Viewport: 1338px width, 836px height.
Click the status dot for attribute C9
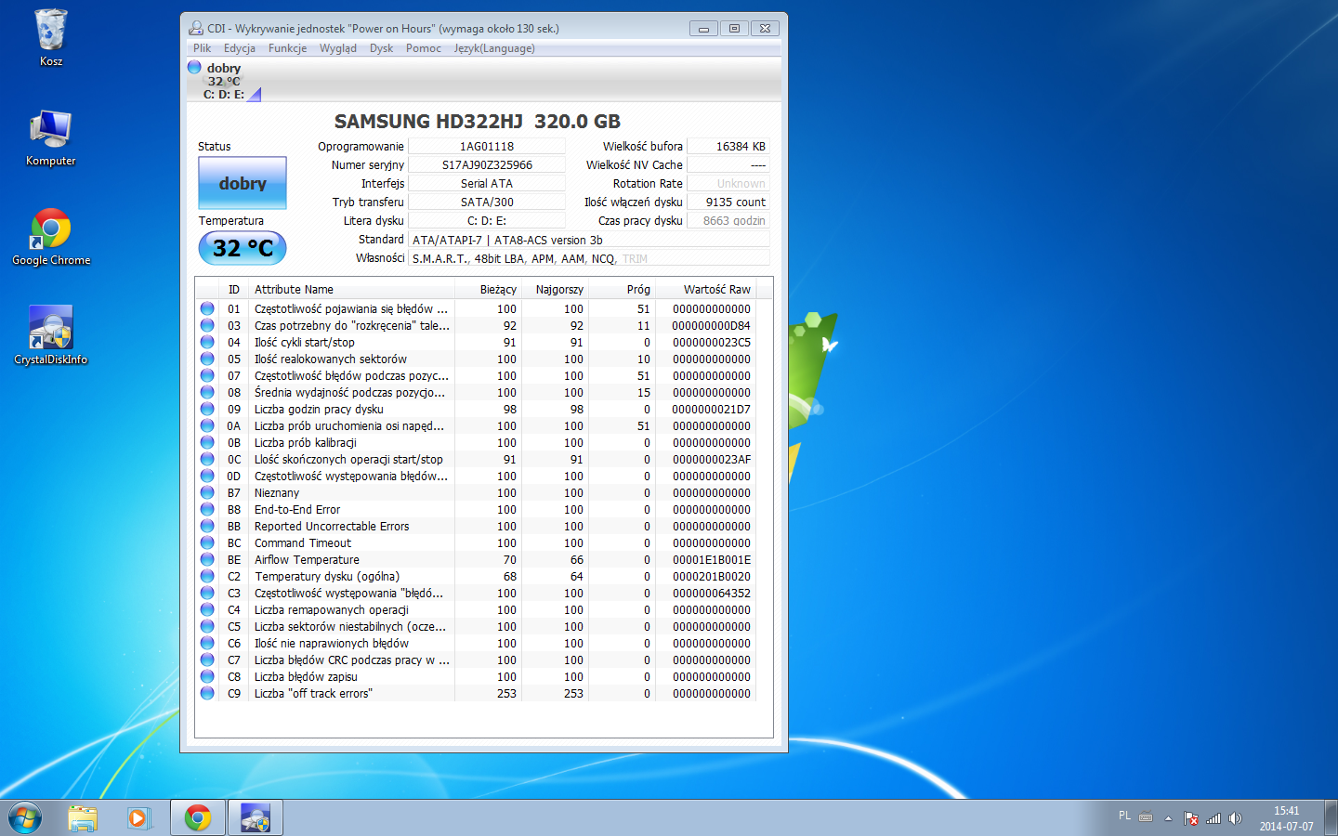tap(207, 693)
